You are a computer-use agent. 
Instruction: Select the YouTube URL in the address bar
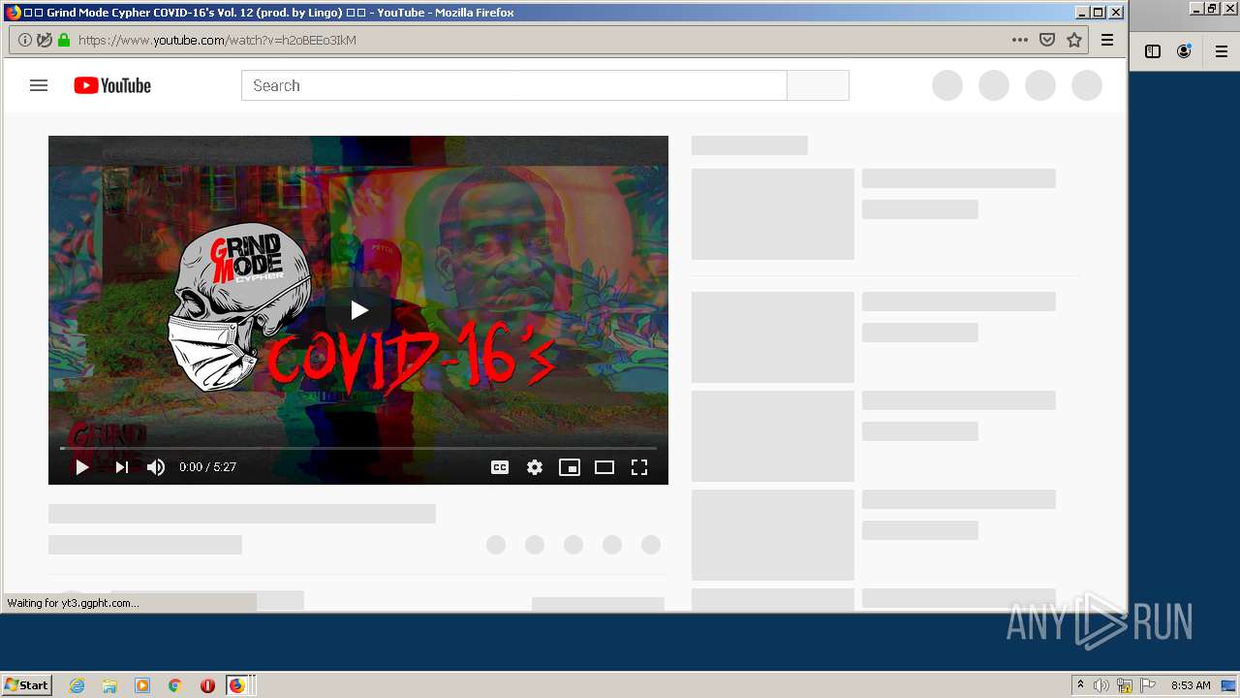[217, 40]
